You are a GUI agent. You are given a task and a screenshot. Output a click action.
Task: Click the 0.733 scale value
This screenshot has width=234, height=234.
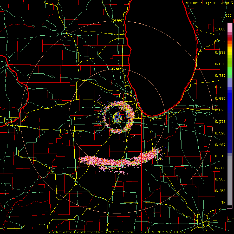pos(220,87)
